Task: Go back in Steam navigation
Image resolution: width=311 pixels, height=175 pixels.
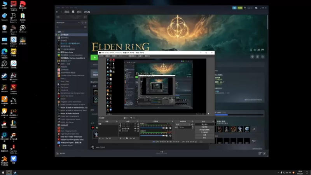Action: coord(57,12)
